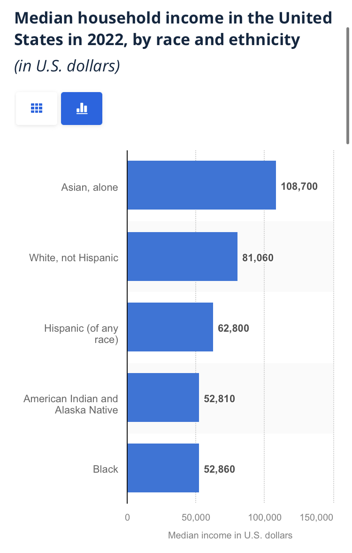Click the 108,700 value label
352x553 pixels.
click(x=299, y=187)
